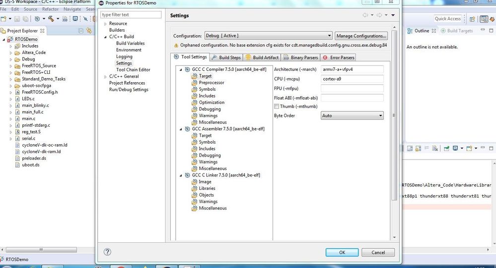Click the build hammer icon in Eclipse toolbar
Image resolution: width=496 pixels, height=268 pixels.
click(x=51, y=19)
